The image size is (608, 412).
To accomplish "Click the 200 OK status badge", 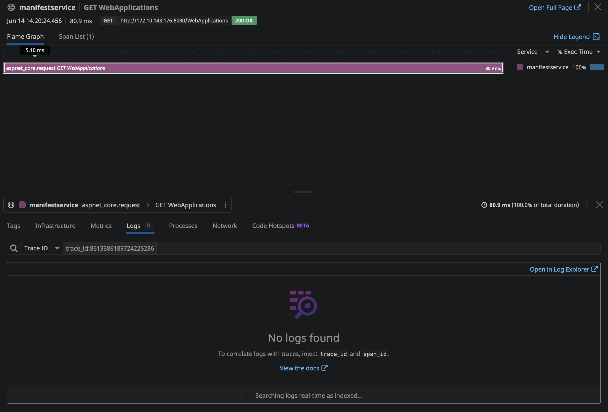I will [x=244, y=21].
